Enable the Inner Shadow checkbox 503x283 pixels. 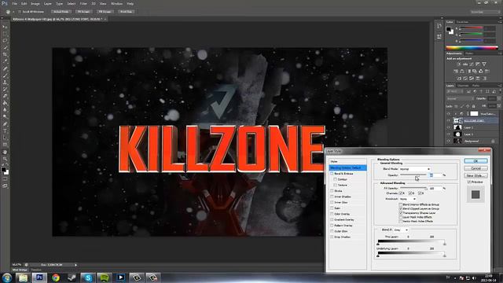pyautogui.click(x=332, y=197)
